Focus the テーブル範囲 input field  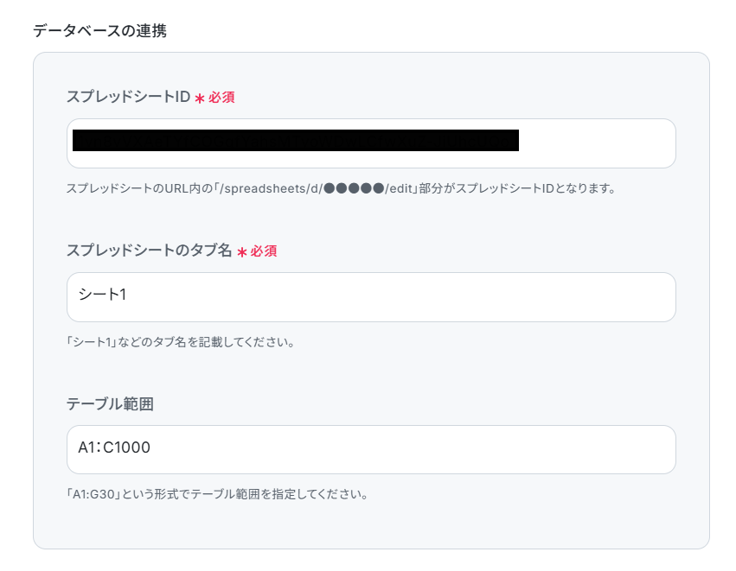(371, 449)
